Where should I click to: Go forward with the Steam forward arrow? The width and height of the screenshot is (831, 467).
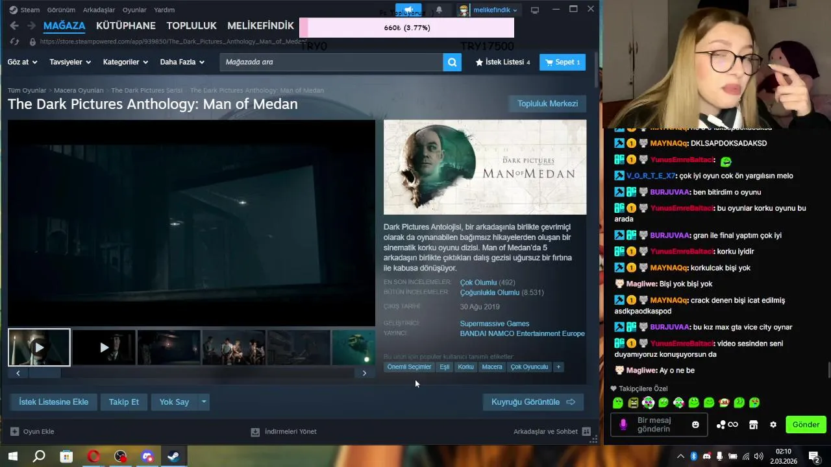click(31, 26)
